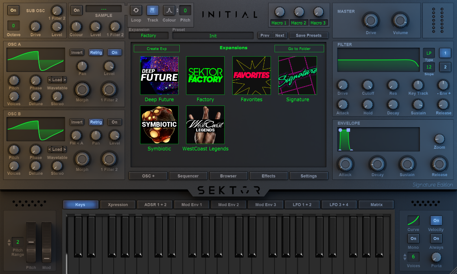The height and width of the screenshot is (274, 457).
Task: Select Filter 2 button
Action: tap(445, 67)
